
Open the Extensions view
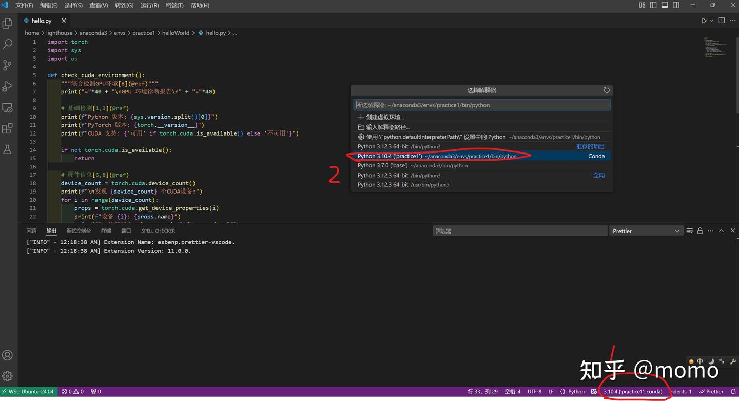8,129
